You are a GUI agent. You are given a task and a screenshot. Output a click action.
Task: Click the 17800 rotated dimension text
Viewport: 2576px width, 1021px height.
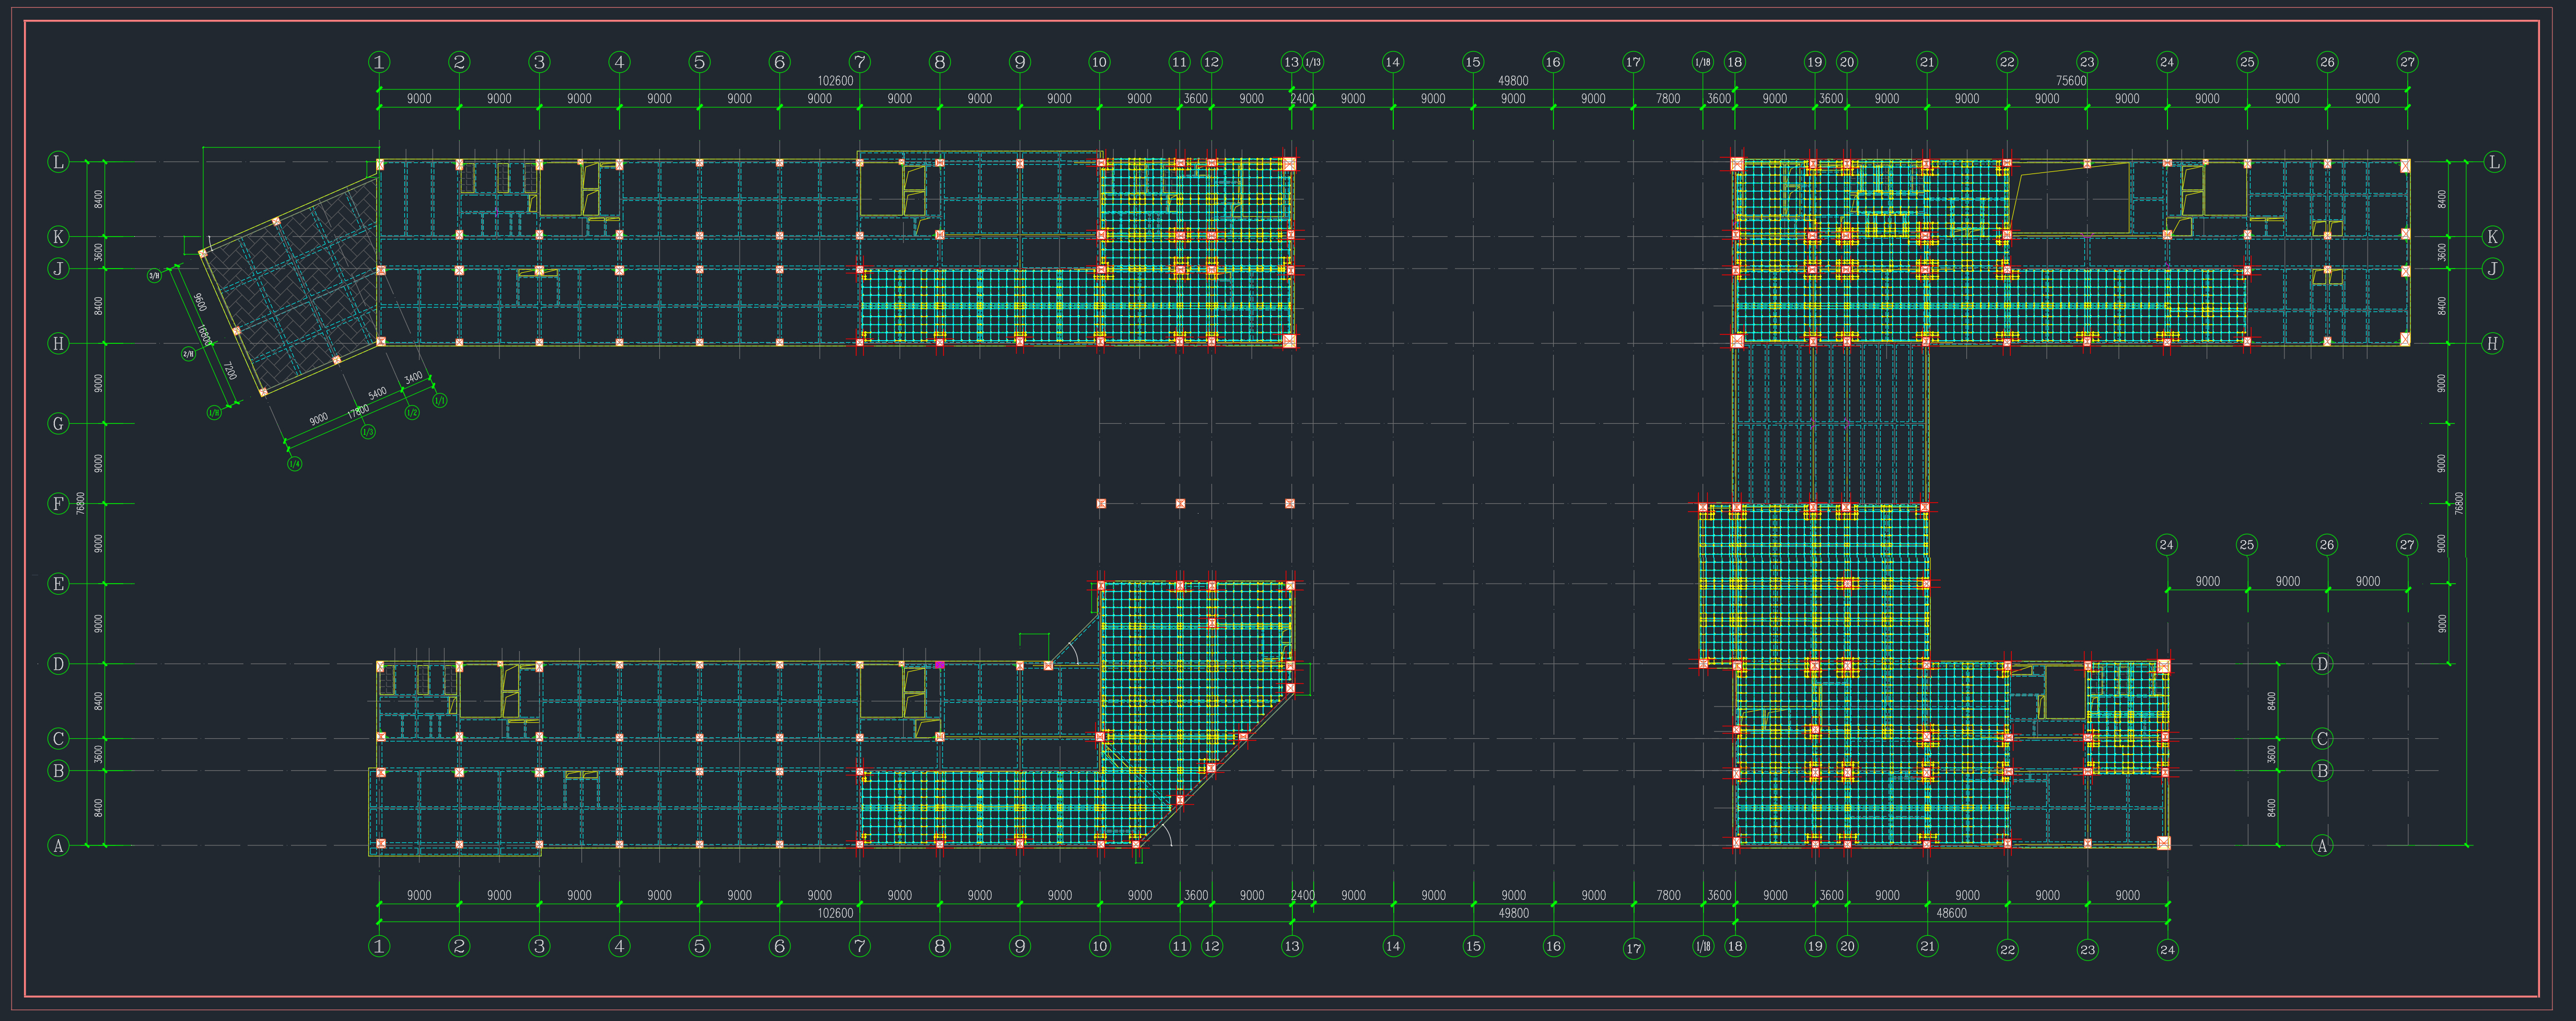coord(358,411)
